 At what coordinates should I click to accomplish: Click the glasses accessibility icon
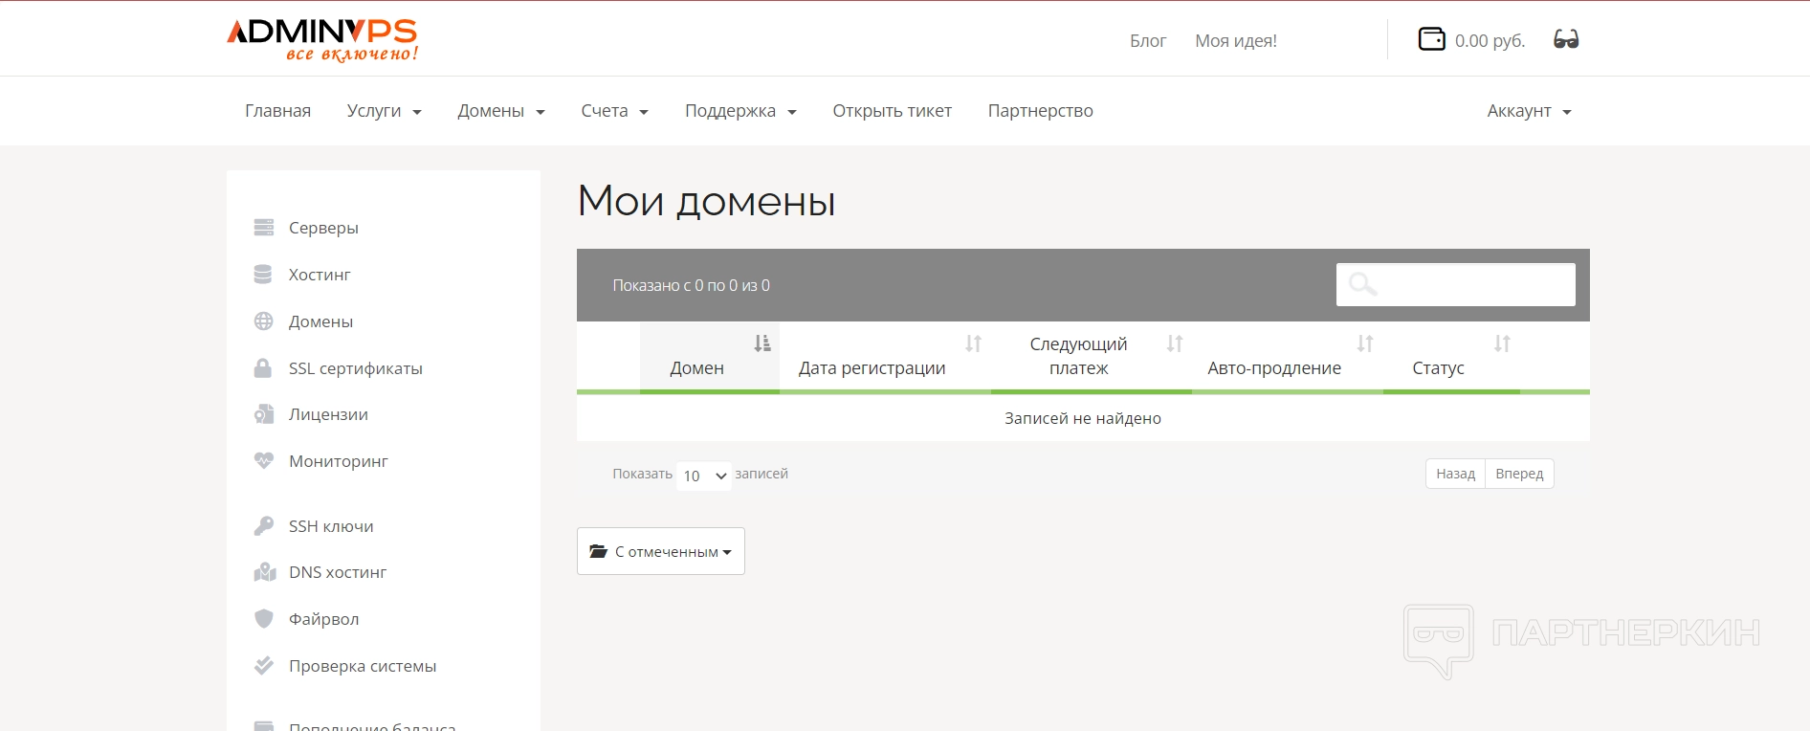tap(1566, 39)
